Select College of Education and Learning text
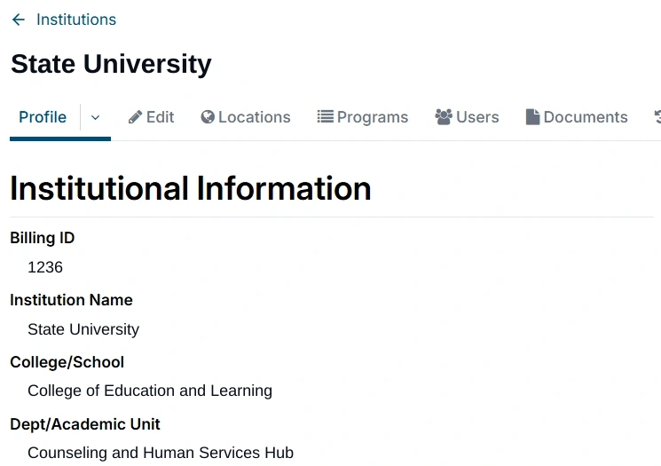 point(150,391)
